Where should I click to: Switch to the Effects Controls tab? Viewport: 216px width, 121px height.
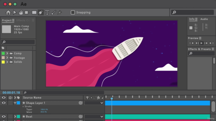click(x=23, y=20)
